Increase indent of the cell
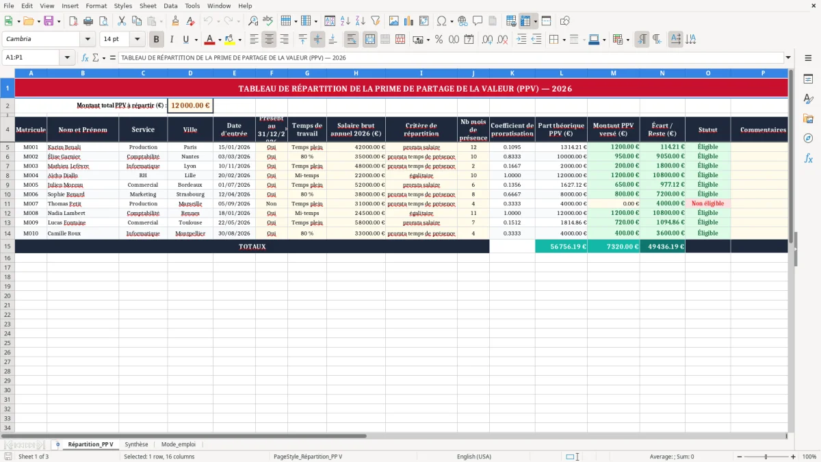This screenshot has height=462, width=821. click(521, 40)
